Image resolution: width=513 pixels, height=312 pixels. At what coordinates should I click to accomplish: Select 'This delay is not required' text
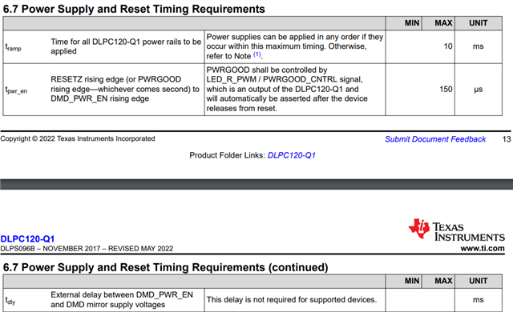[x=292, y=299]
